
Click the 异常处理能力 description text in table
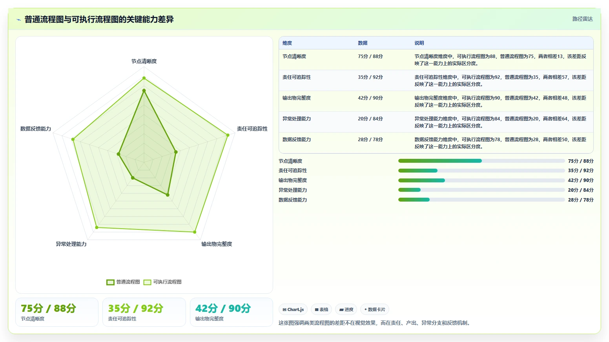click(x=500, y=122)
